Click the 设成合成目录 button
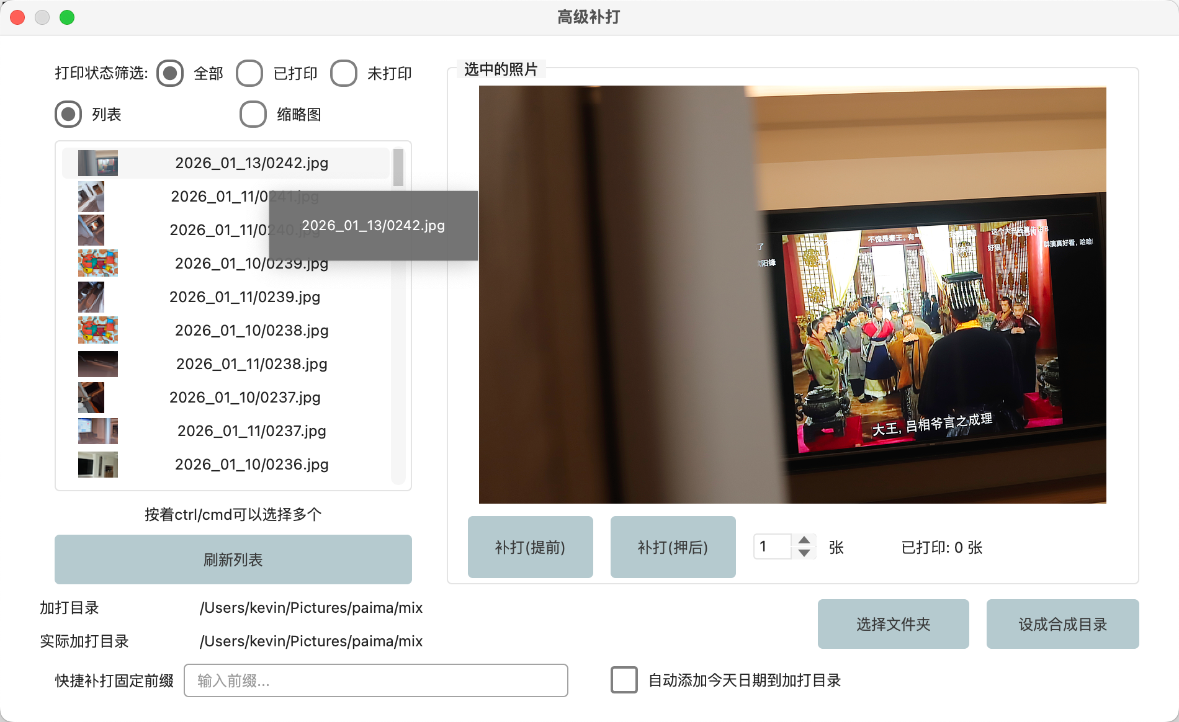The height and width of the screenshot is (722, 1179). 1062,624
